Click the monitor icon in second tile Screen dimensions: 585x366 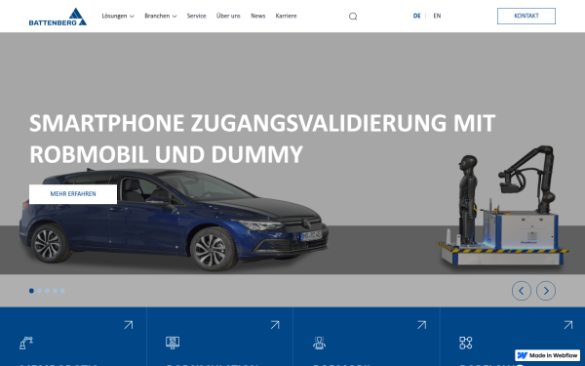coord(173,343)
